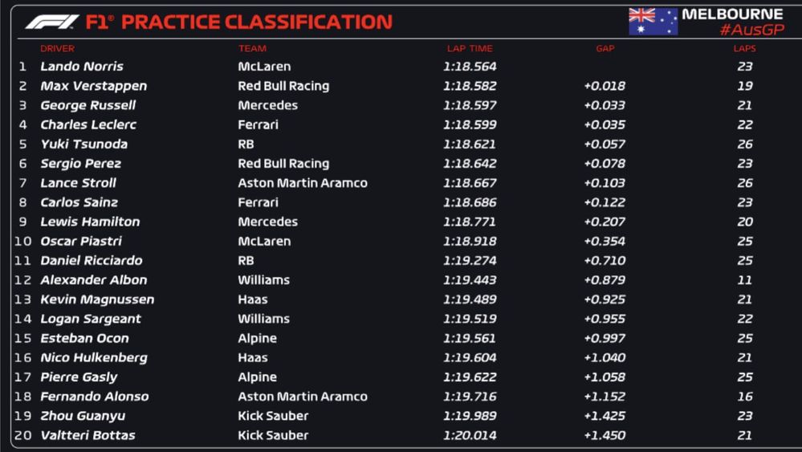Click the GAP column header

tap(605, 49)
